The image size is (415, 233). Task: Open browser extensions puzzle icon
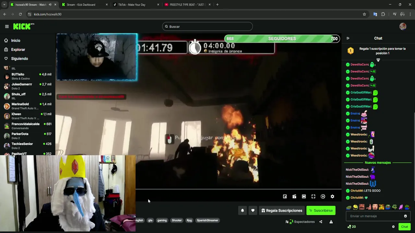(x=383, y=14)
